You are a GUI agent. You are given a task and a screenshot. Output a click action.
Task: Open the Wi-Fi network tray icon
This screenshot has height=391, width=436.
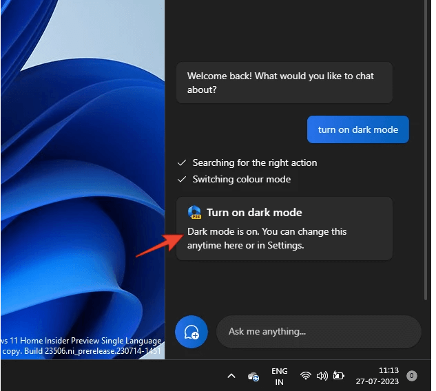click(x=305, y=376)
